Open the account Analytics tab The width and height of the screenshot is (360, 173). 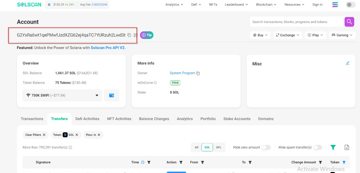coord(185,119)
